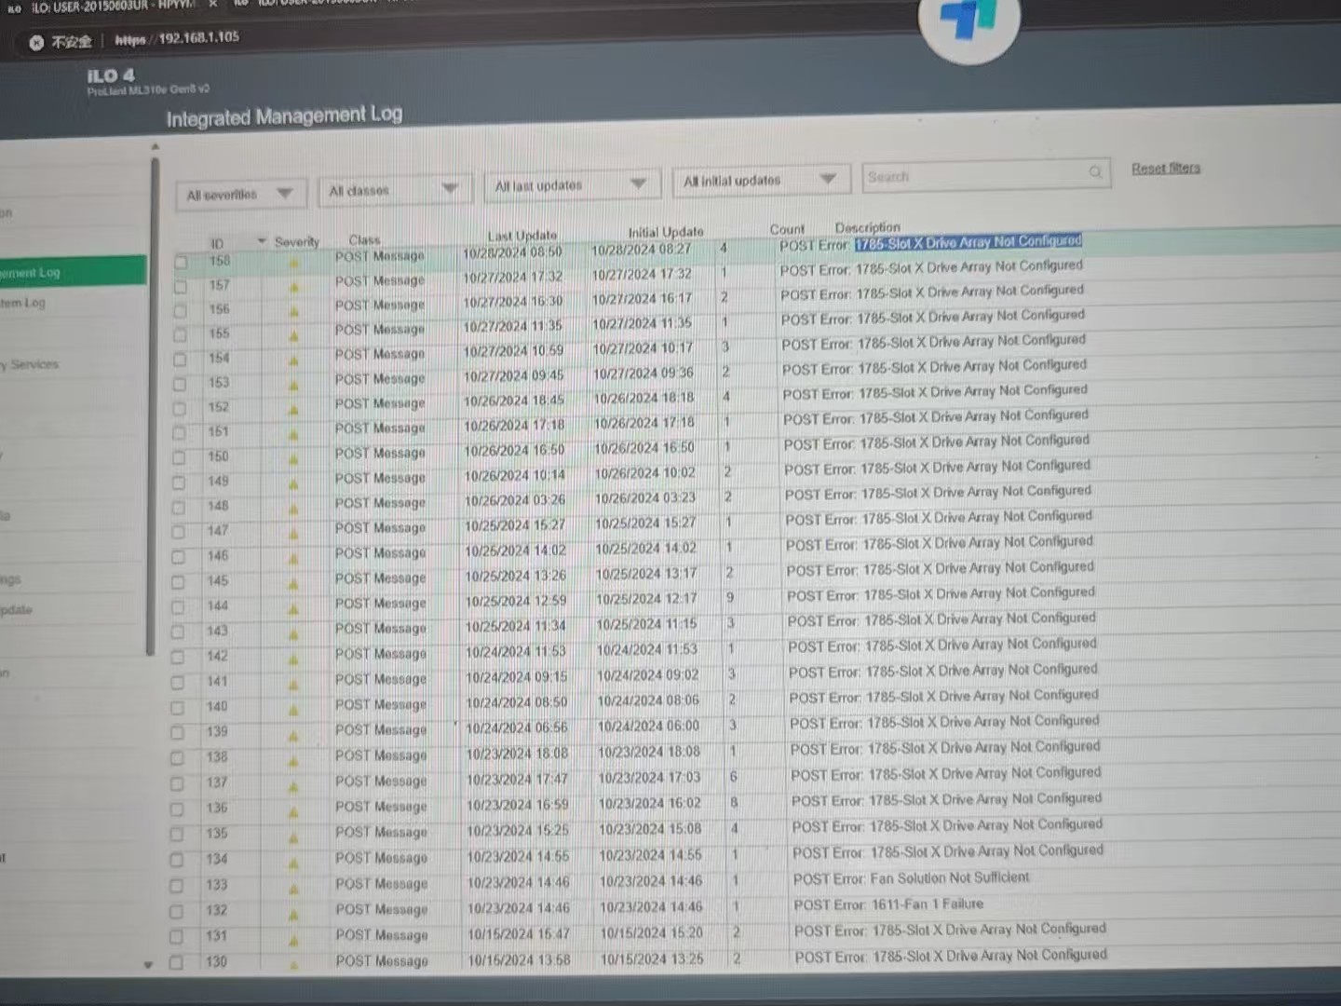Click the warning severity icon for ID 156
1341x1006 pixels.
tap(294, 311)
